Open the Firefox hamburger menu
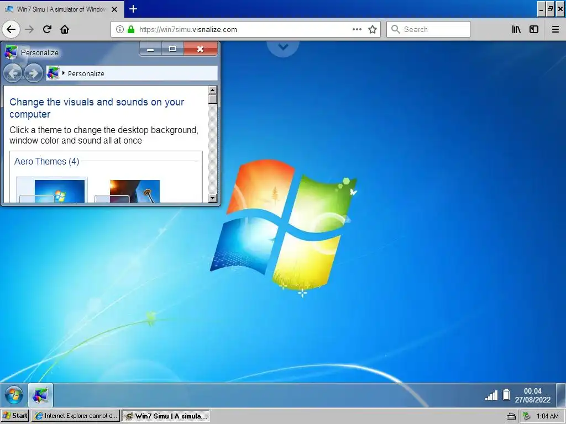This screenshot has height=424, width=566. 555,29
